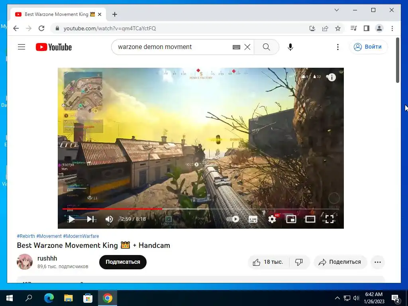Image resolution: width=408 pixels, height=306 pixels.
Task: Play the video
Action: [x=71, y=219]
